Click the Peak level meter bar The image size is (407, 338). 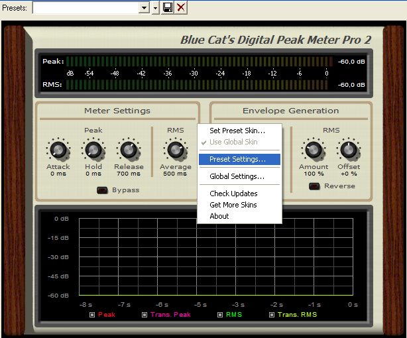click(200, 62)
